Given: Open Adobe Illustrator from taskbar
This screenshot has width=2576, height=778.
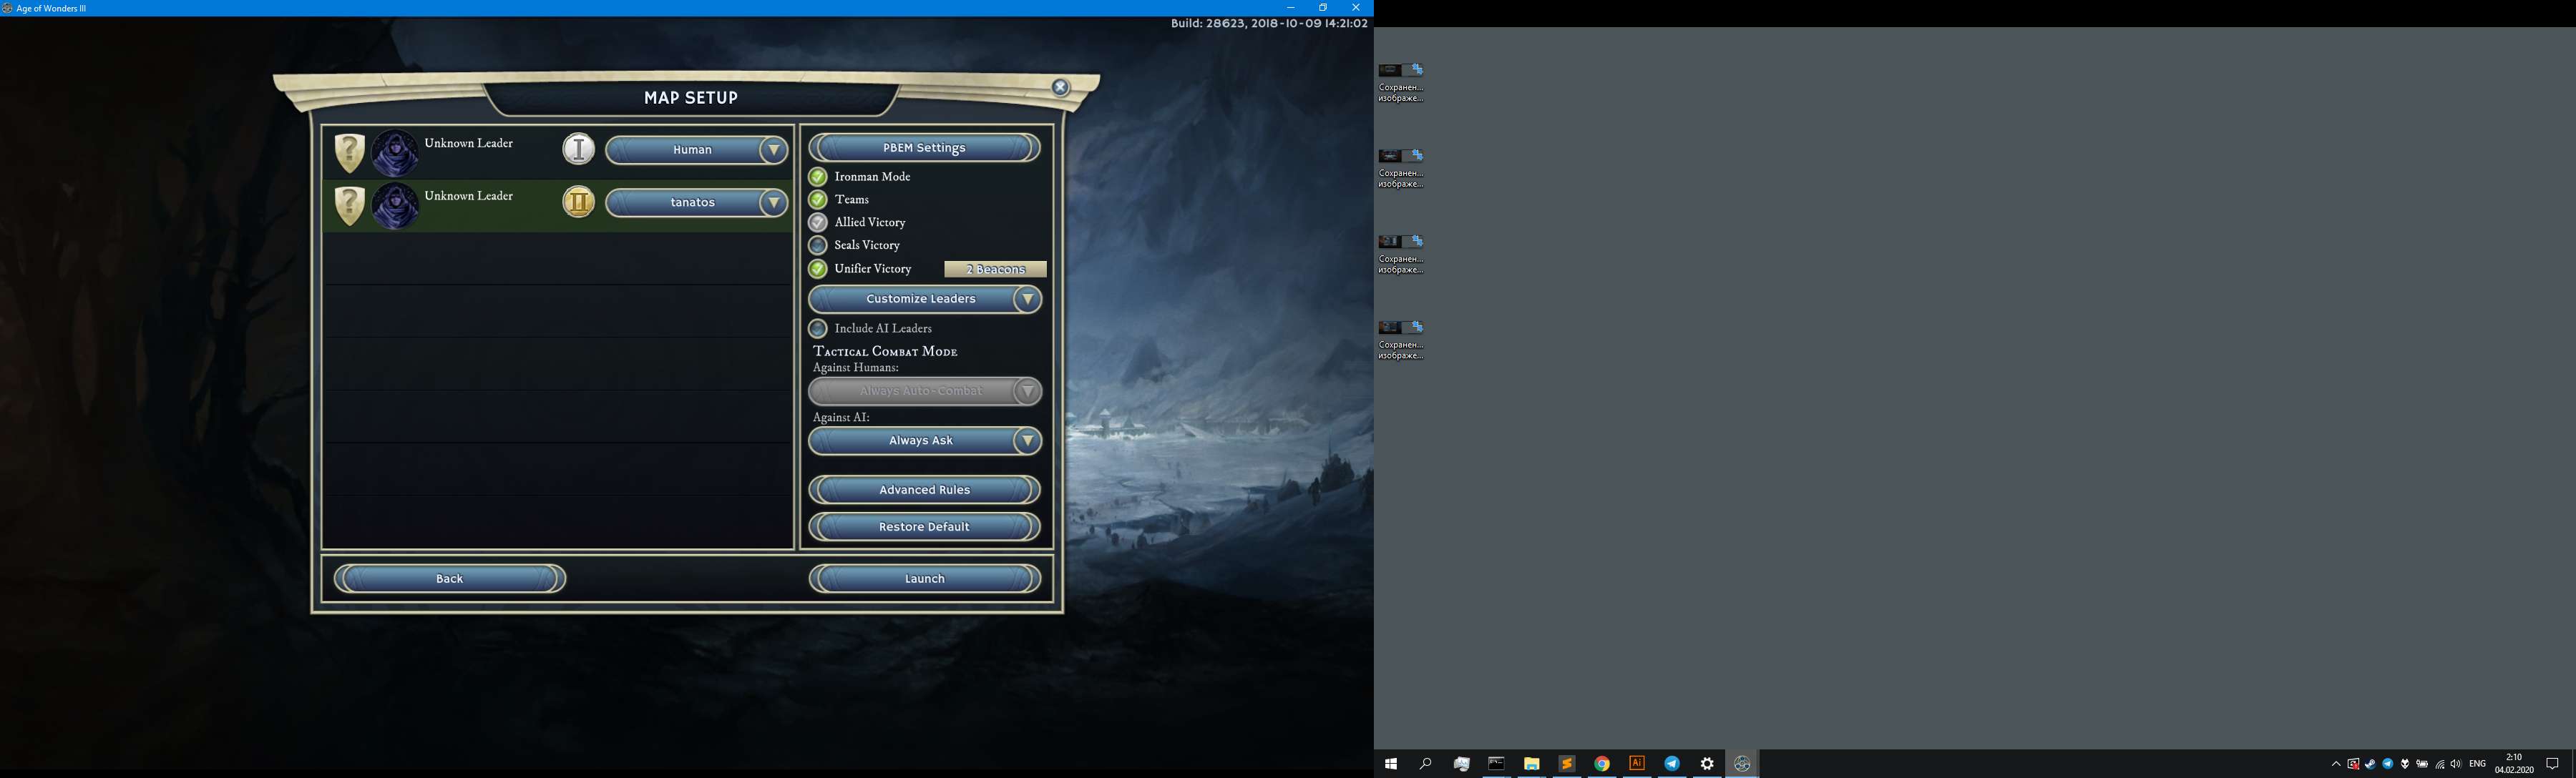Looking at the screenshot, I should coord(1637,763).
